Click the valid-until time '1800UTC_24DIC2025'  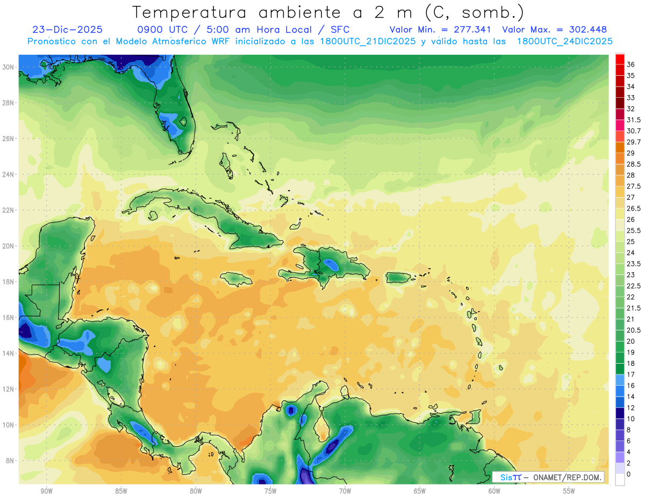[x=564, y=41]
